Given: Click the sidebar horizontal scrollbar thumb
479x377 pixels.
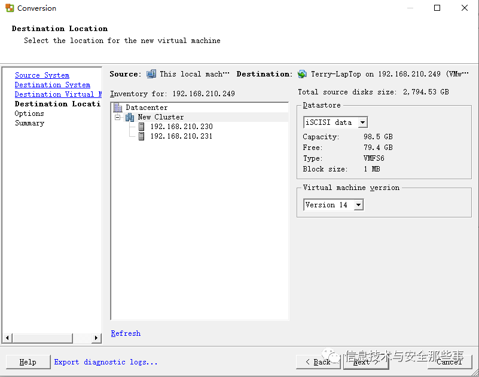Looking at the screenshot, I should tap(43, 338).
